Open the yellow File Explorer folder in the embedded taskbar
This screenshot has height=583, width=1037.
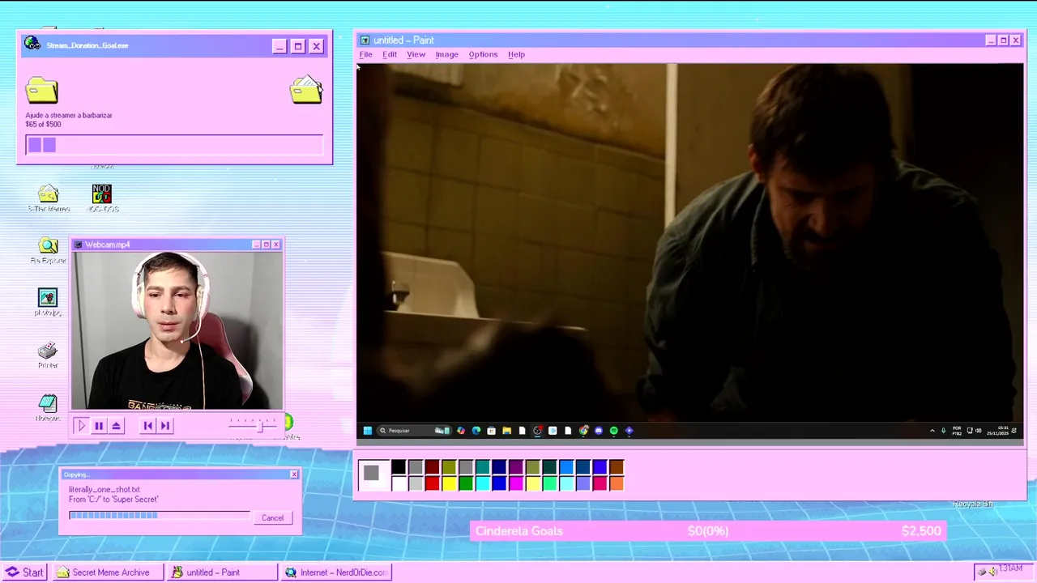point(507,431)
